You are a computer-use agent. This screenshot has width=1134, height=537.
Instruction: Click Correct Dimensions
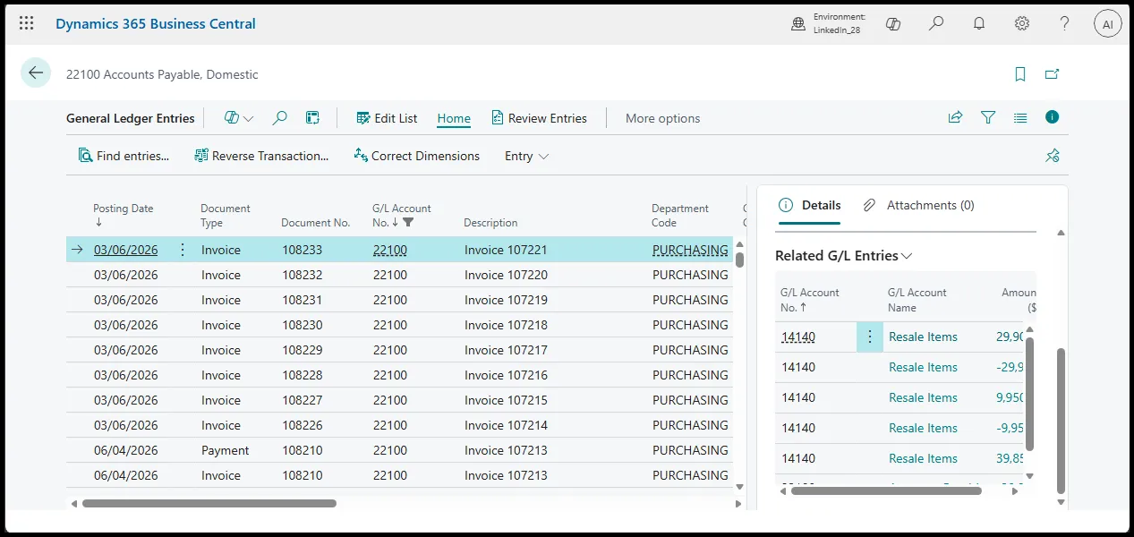(416, 156)
